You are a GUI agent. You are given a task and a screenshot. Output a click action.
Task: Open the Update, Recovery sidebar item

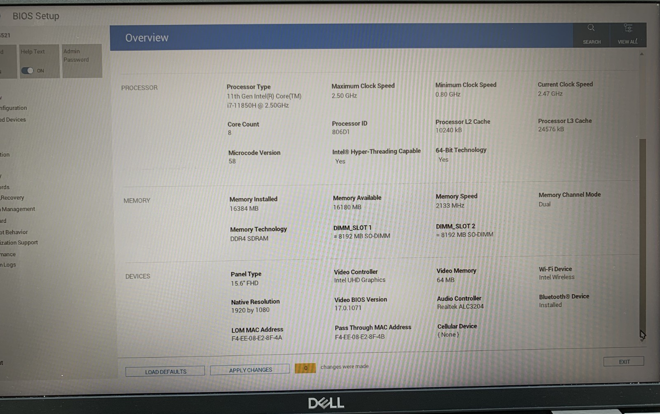pos(12,198)
